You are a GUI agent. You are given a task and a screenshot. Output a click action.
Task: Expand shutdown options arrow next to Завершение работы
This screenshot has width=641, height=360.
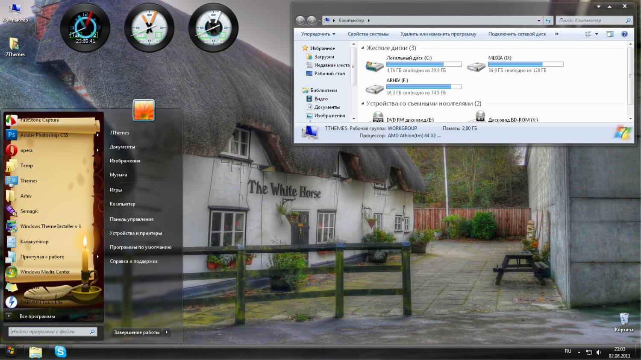coord(167,332)
